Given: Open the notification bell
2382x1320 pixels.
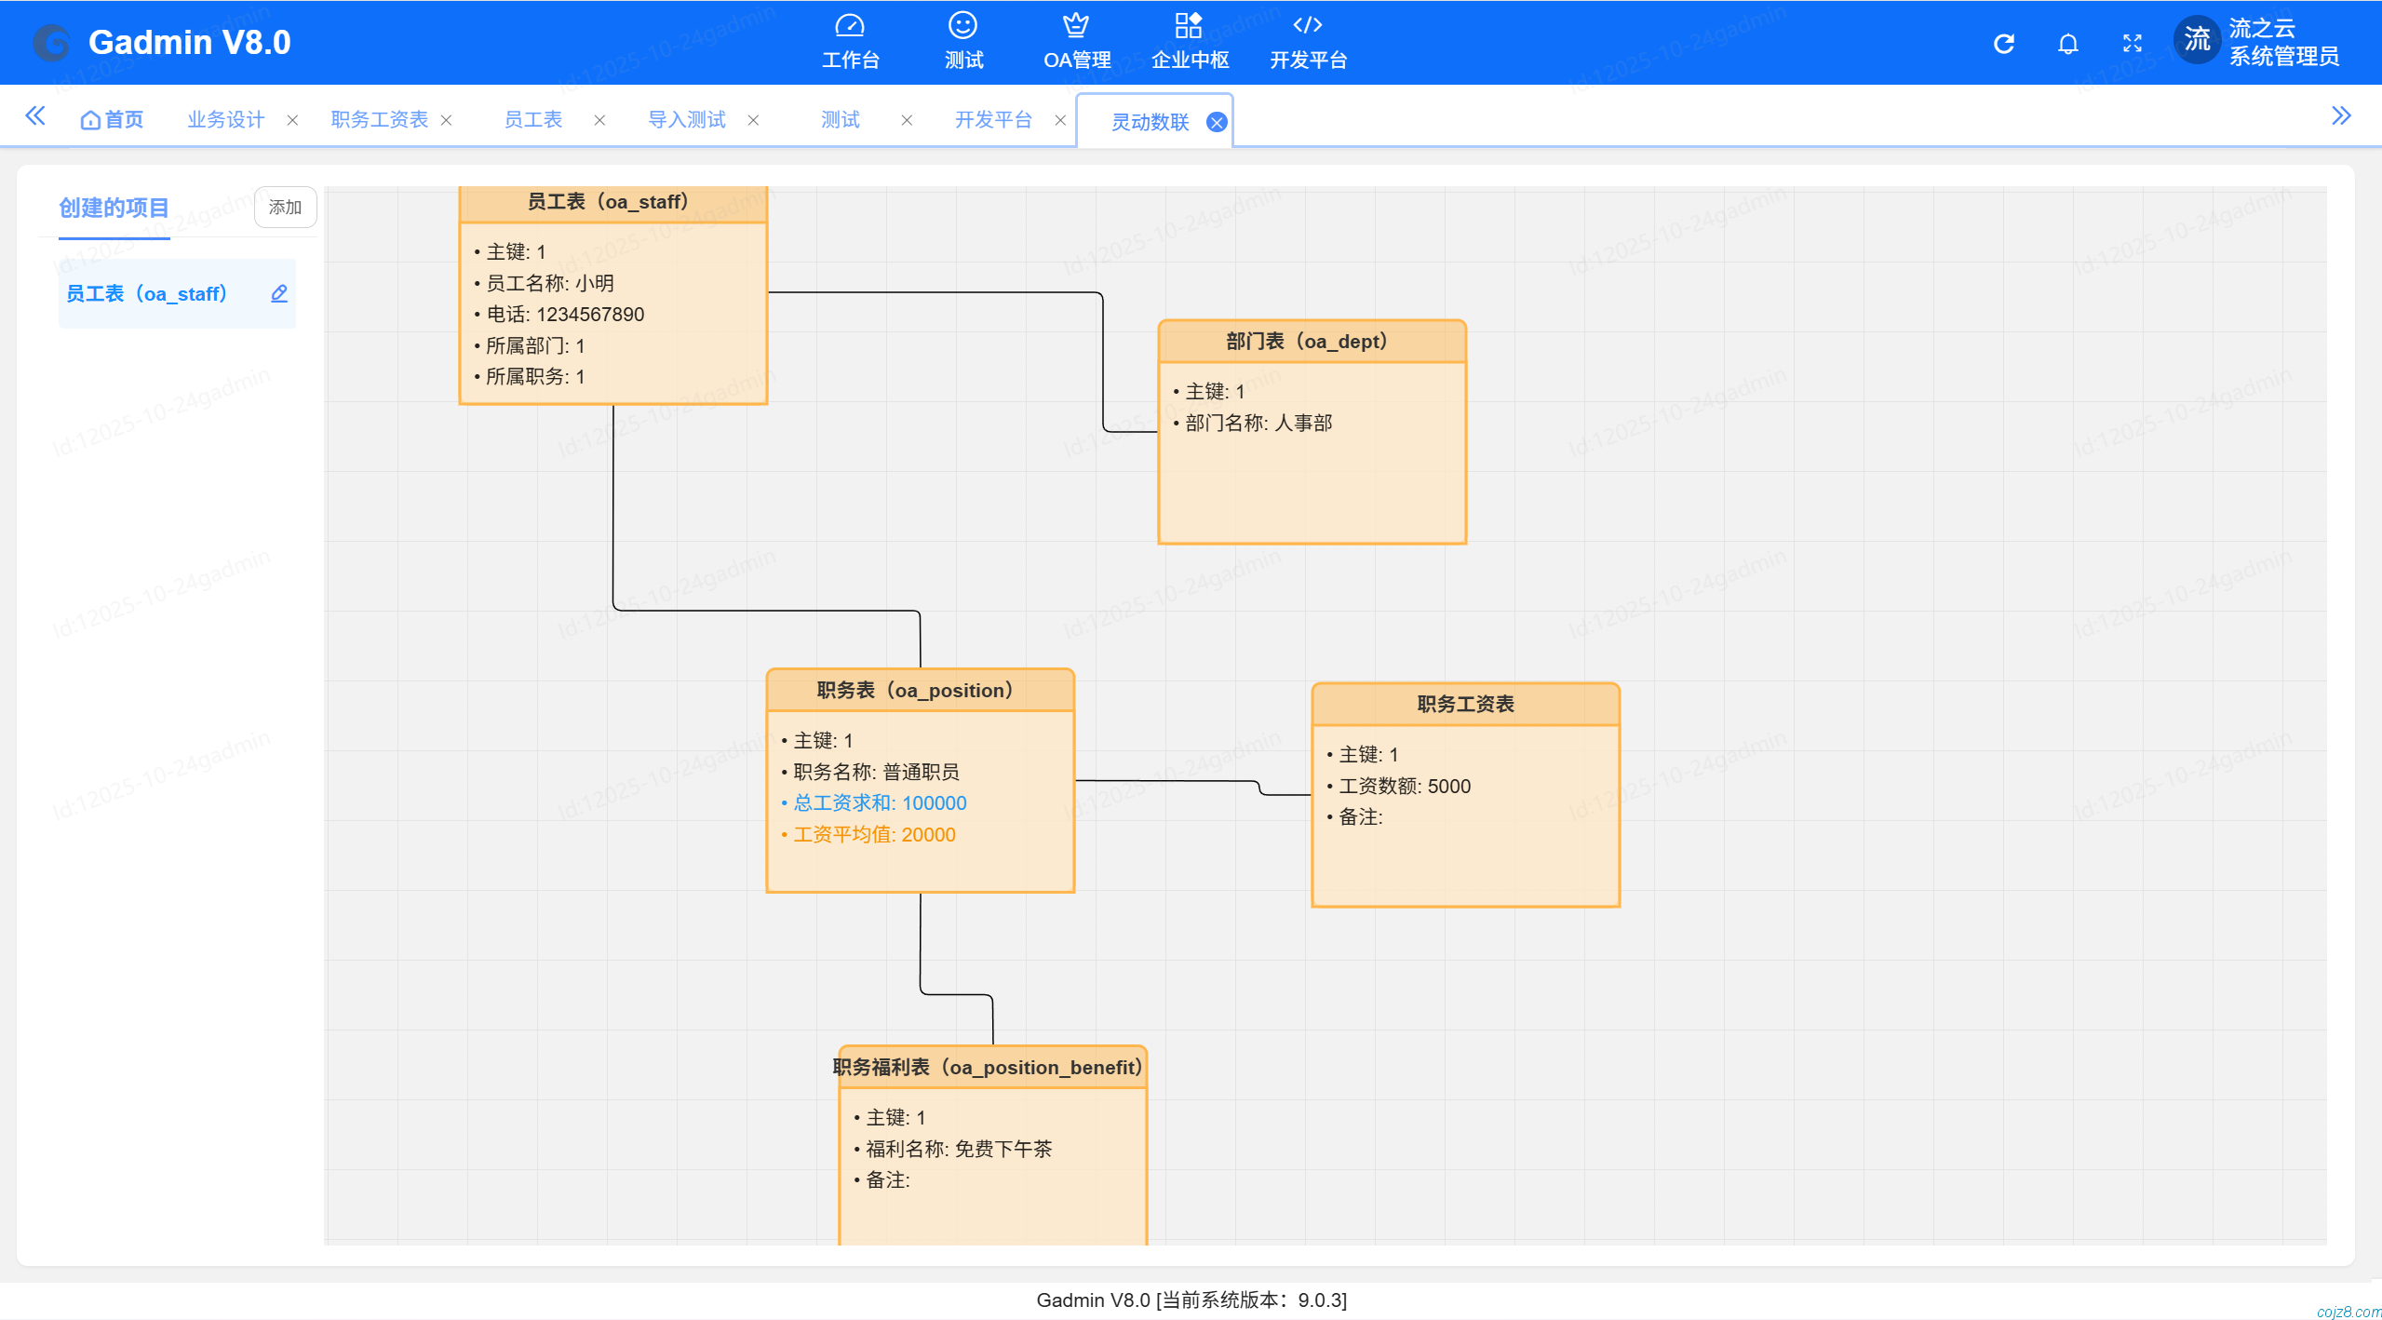Looking at the screenshot, I should (x=2067, y=43).
